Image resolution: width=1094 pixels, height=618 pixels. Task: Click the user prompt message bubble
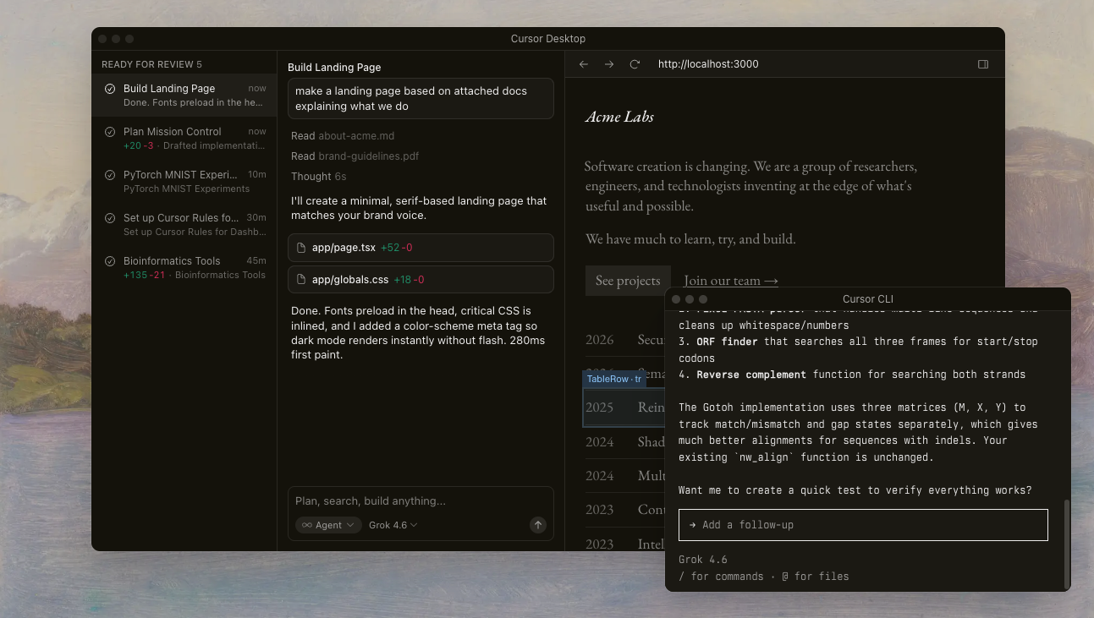pyautogui.click(x=421, y=99)
